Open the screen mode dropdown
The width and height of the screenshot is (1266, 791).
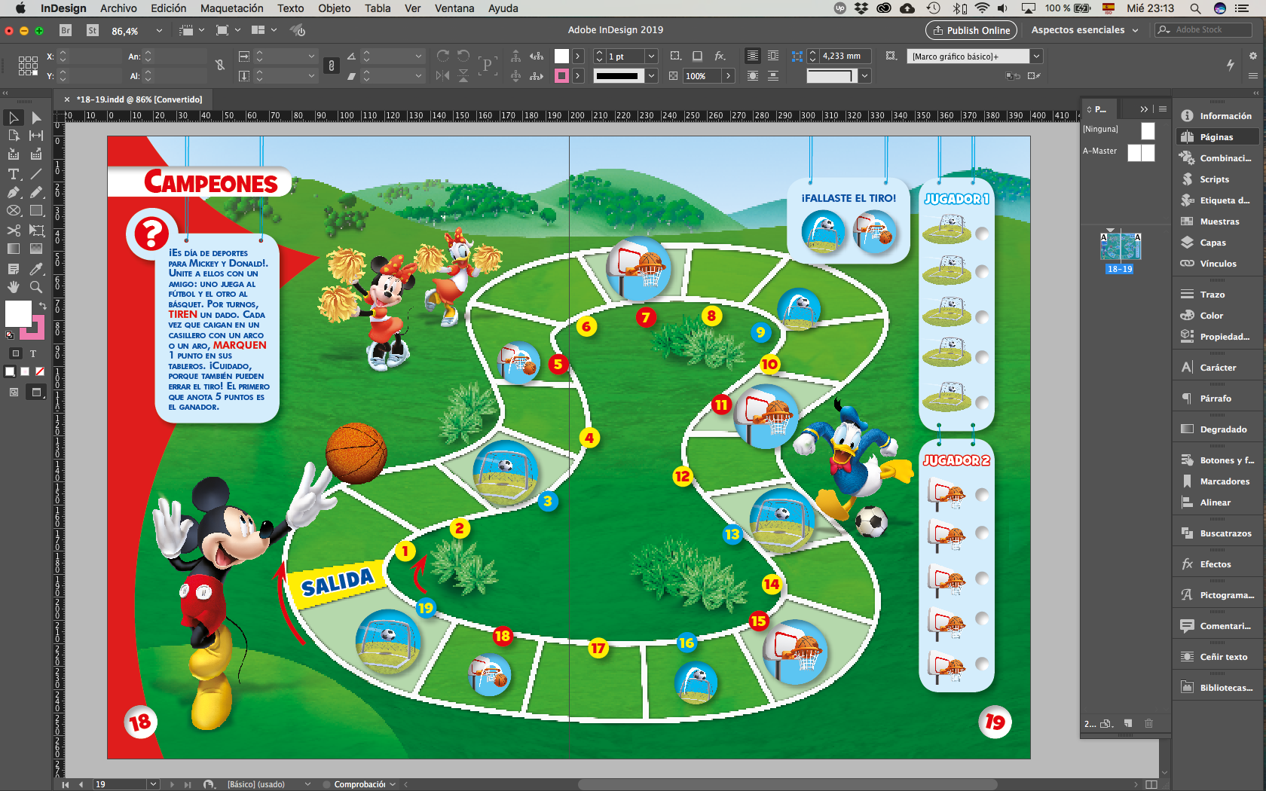pos(227,30)
